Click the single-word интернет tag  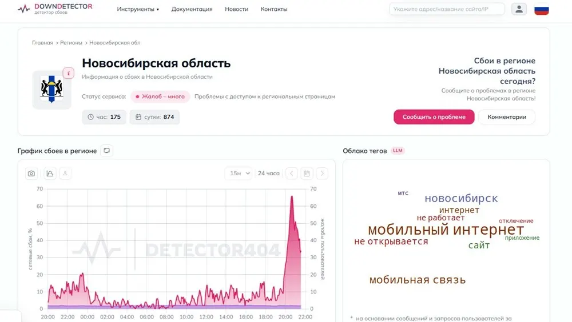point(459,210)
